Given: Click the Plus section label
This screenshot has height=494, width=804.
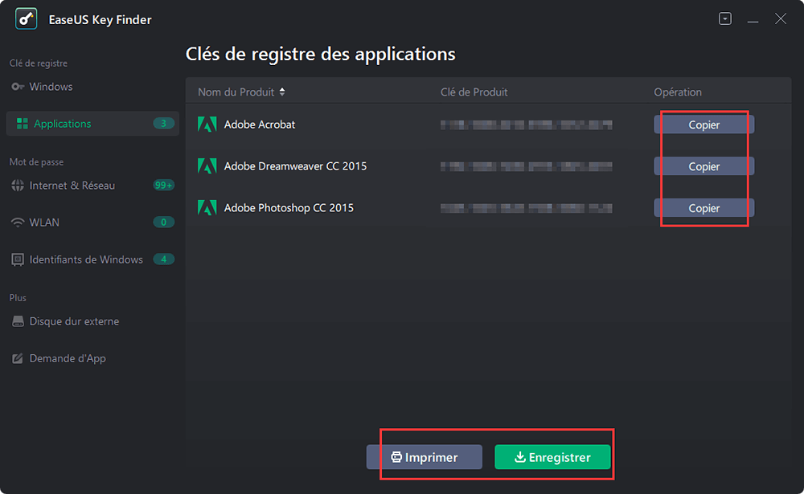Looking at the screenshot, I should (x=18, y=298).
